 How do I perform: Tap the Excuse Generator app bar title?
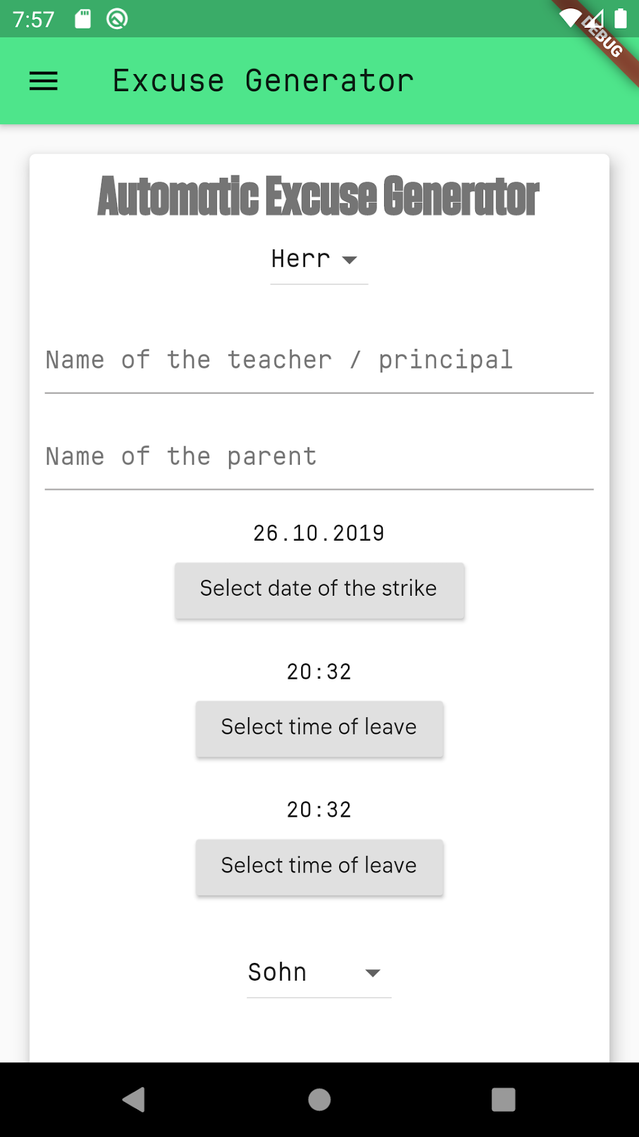[x=263, y=81]
